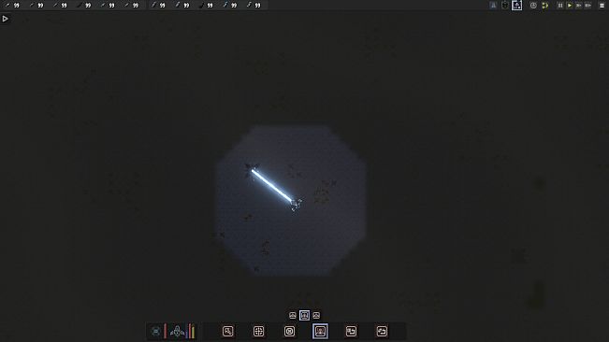Click the right small mode icon above the bottom toolbar
The width and height of the screenshot is (609, 342).
(316, 315)
